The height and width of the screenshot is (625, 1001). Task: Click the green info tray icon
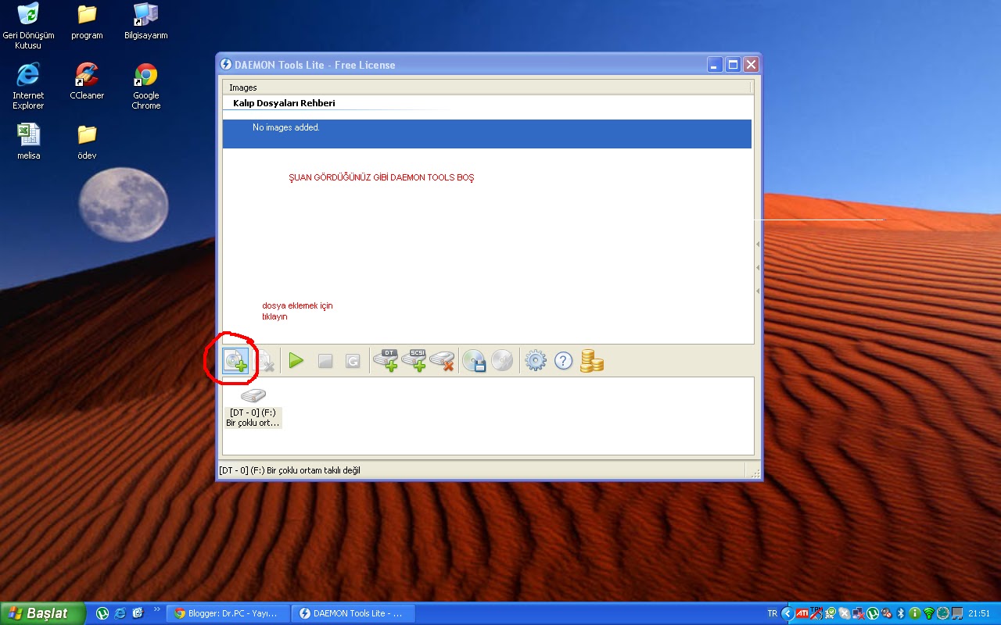coord(914,613)
